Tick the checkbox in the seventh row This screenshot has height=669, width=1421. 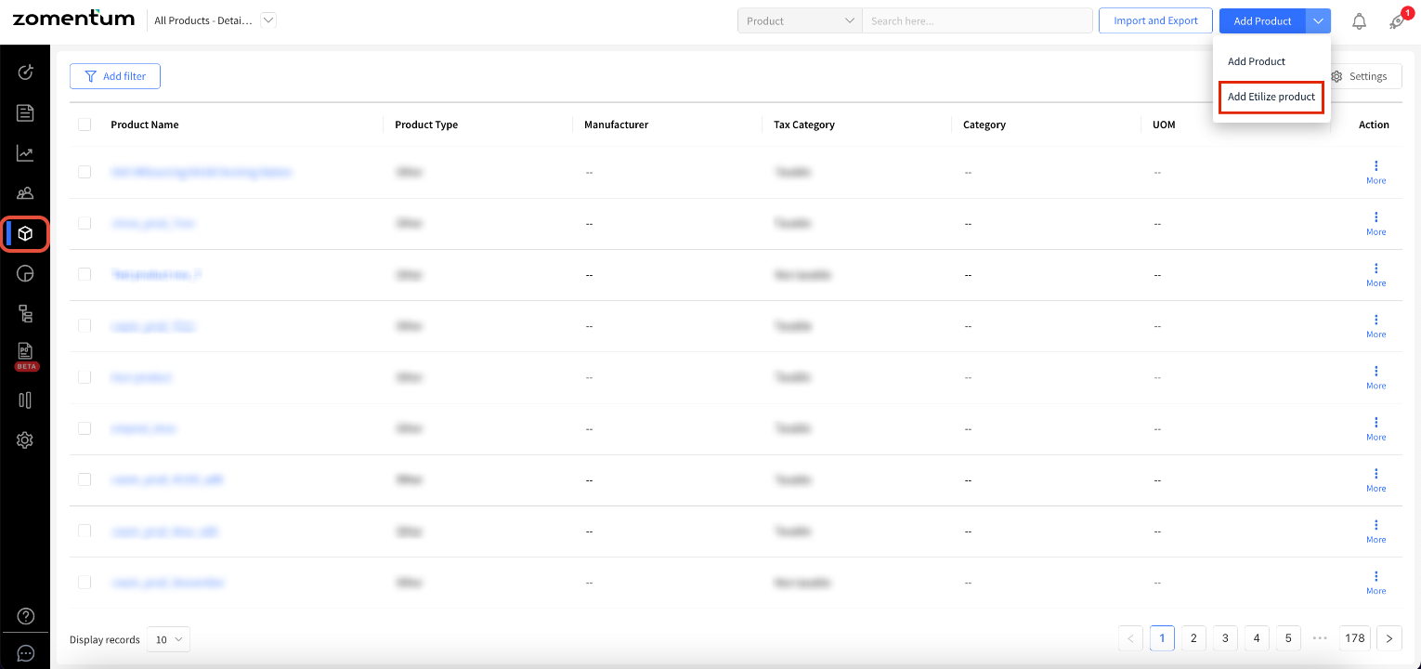tap(85, 479)
